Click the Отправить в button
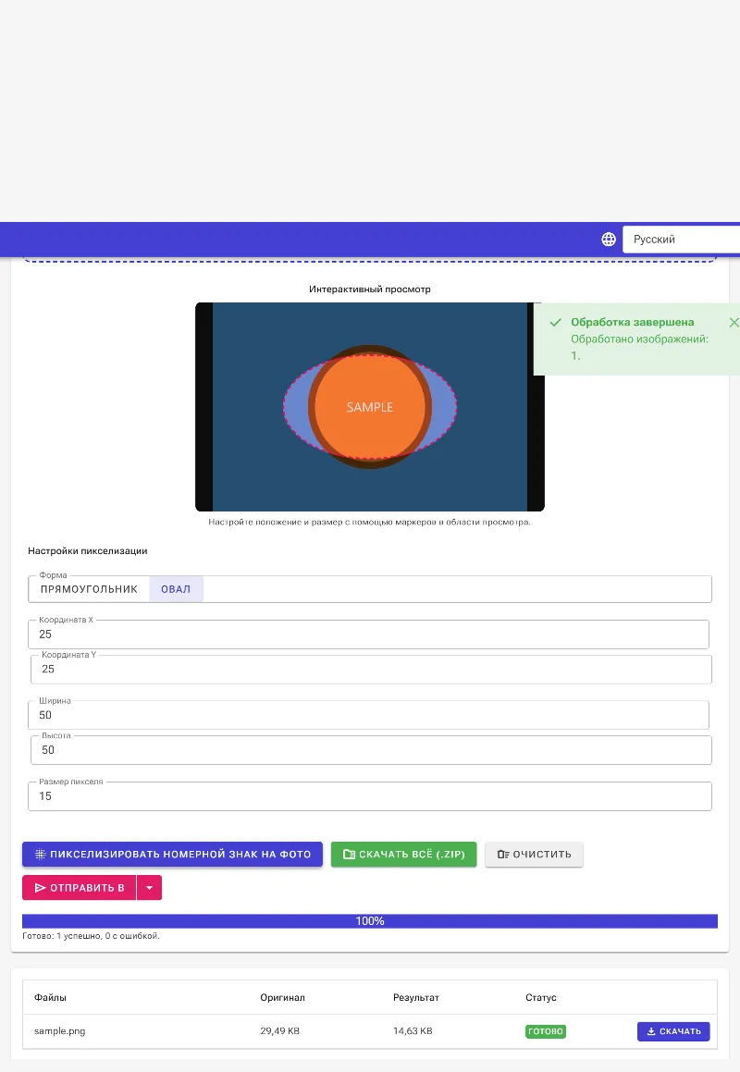740x1072 pixels. pyautogui.click(x=80, y=887)
